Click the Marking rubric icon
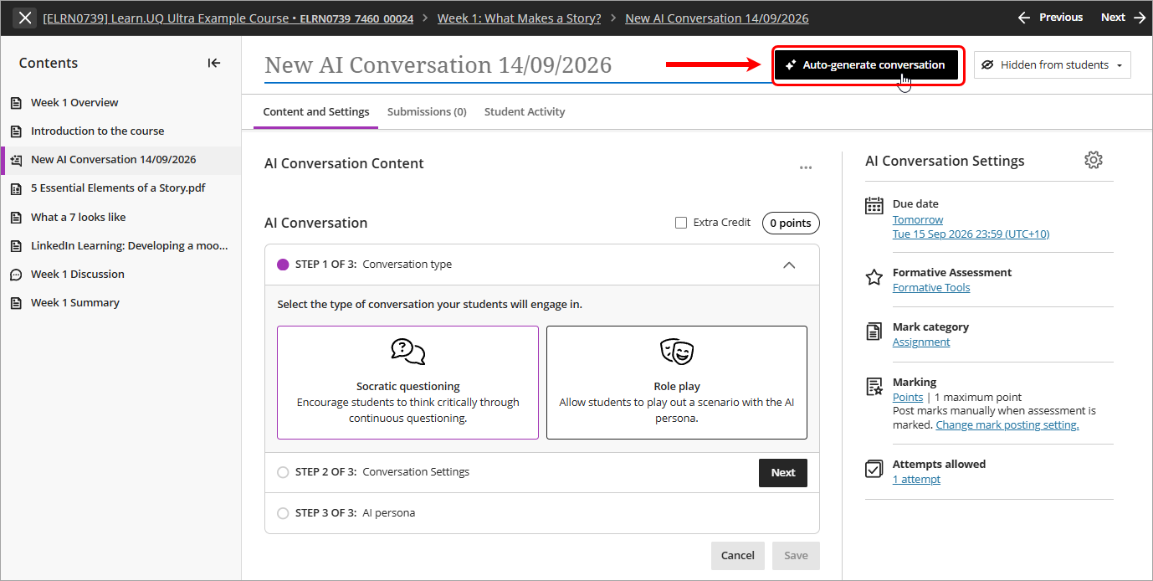 coord(874,386)
